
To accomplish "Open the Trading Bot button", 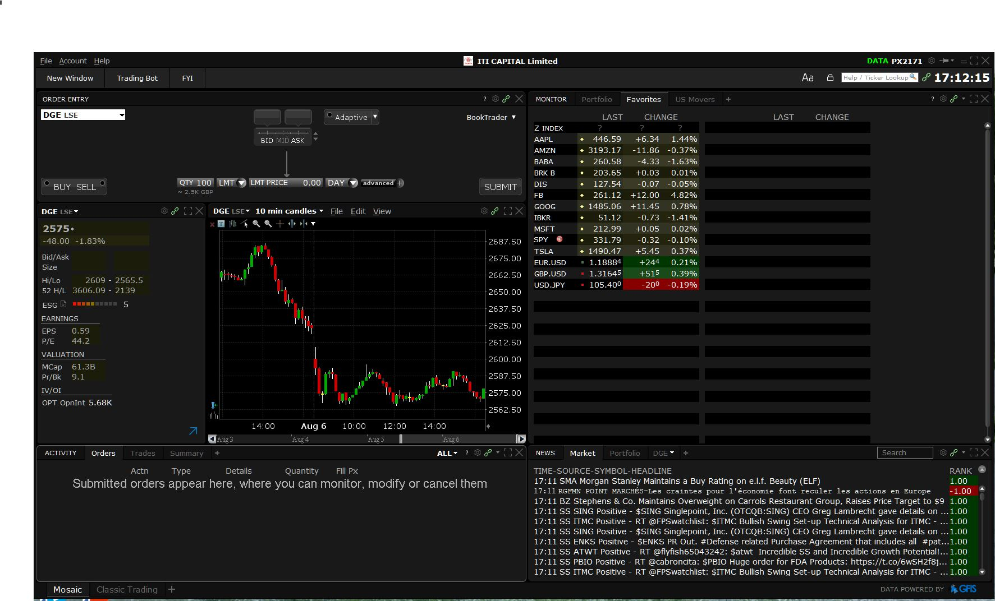I will click(x=137, y=78).
